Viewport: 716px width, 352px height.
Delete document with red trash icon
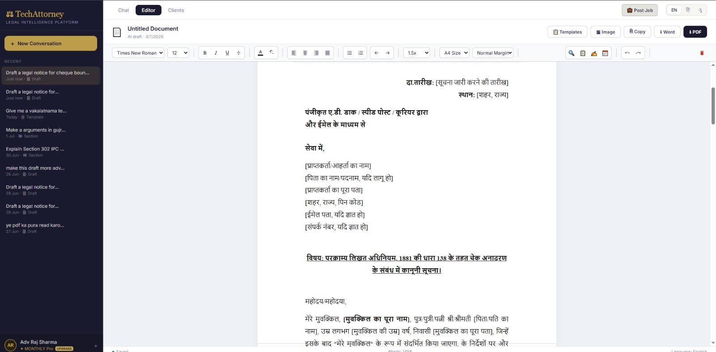click(702, 53)
